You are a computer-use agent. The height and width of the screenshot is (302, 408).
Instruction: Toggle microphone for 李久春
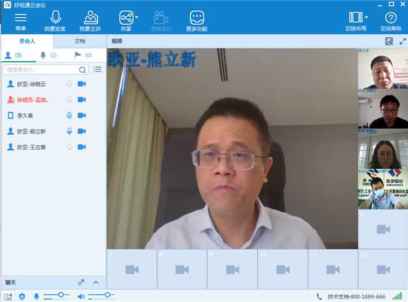coord(69,115)
